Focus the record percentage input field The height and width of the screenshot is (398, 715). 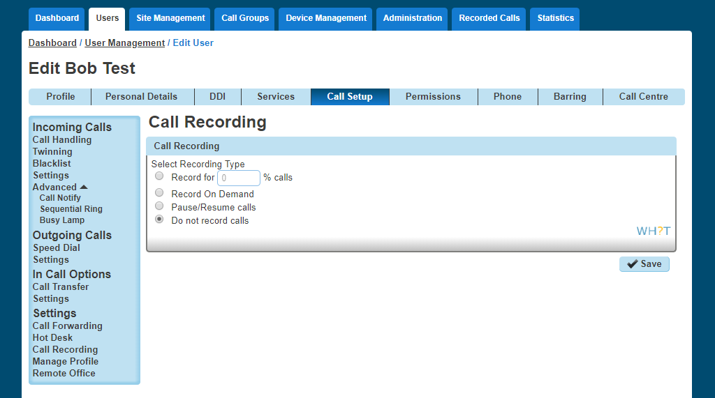click(239, 178)
